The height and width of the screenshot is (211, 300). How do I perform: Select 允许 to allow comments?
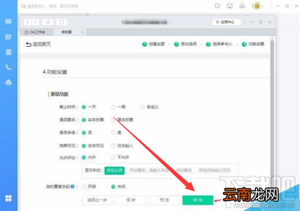[84, 157]
